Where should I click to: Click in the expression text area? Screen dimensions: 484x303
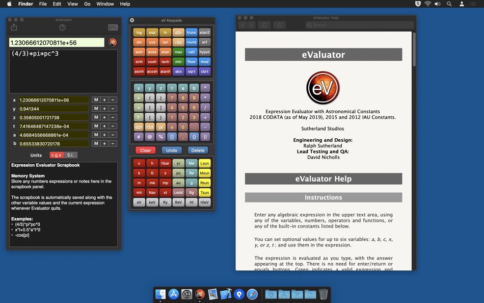pos(63,71)
